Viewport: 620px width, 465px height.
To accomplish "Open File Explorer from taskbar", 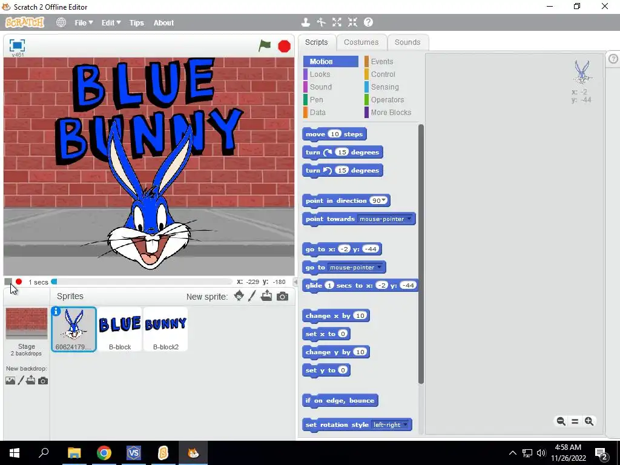I will (x=74, y=453).
